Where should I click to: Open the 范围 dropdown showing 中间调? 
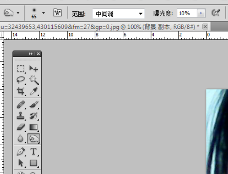coord(118,13)
